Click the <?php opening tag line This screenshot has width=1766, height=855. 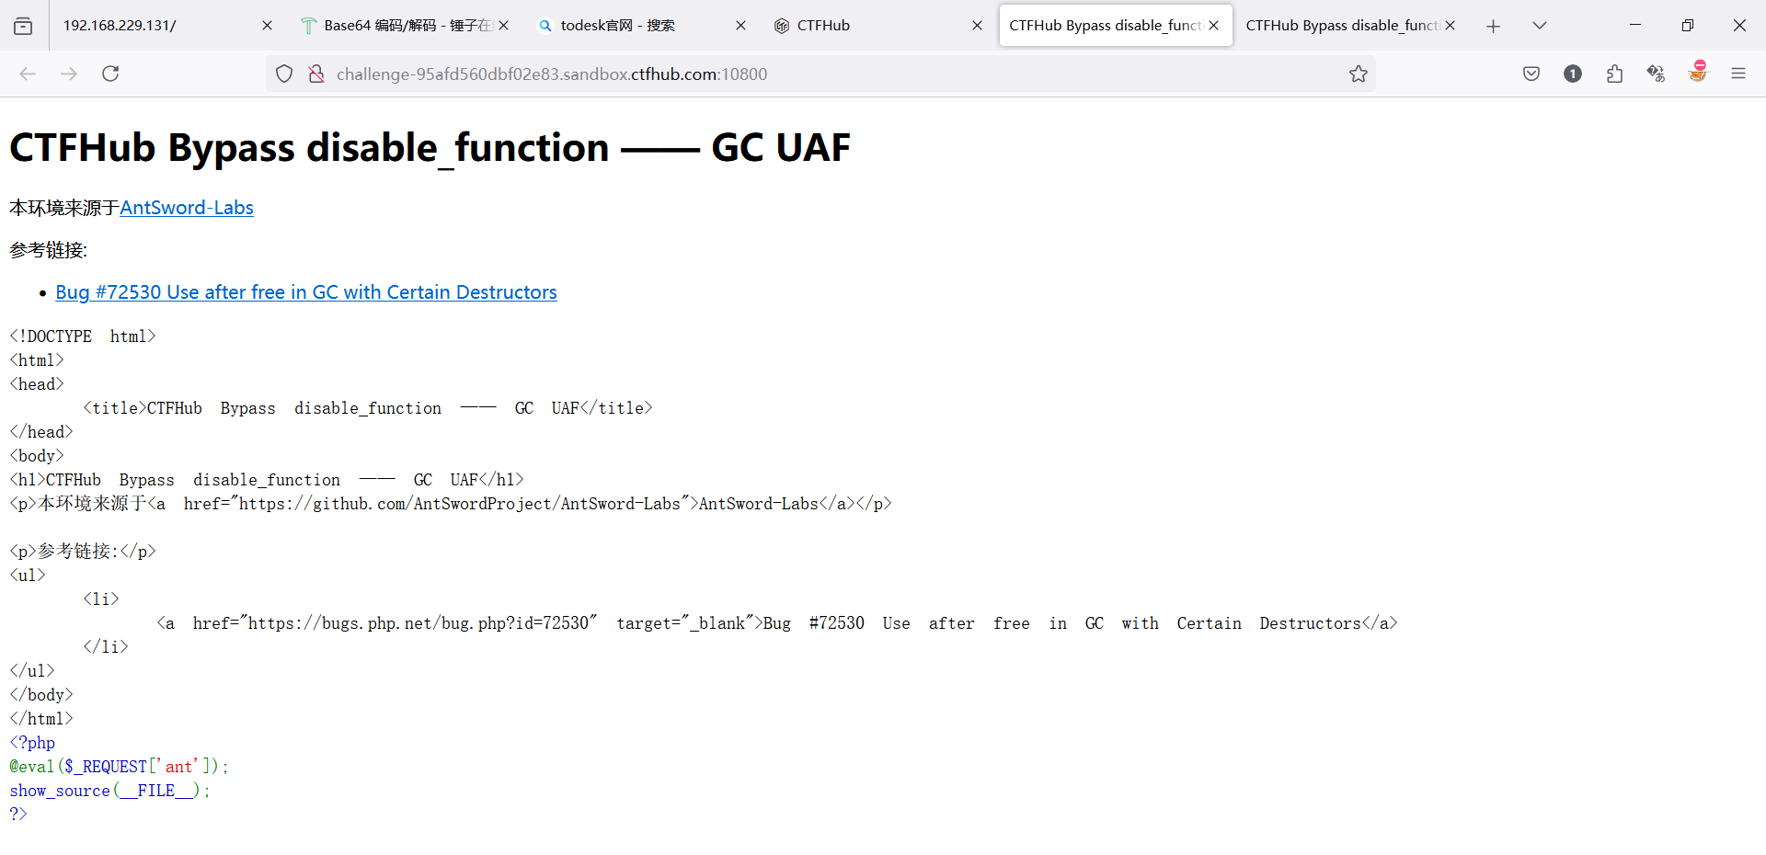pyautogui.click(x=32, y=743)
